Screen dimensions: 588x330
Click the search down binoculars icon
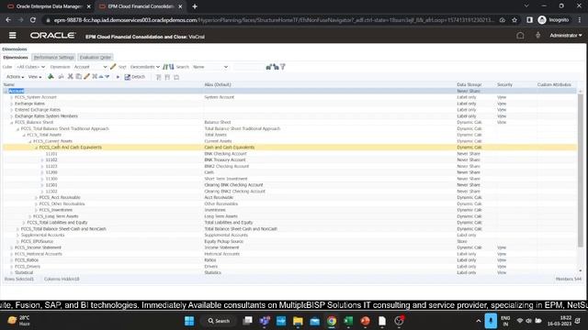click(276, 67)
